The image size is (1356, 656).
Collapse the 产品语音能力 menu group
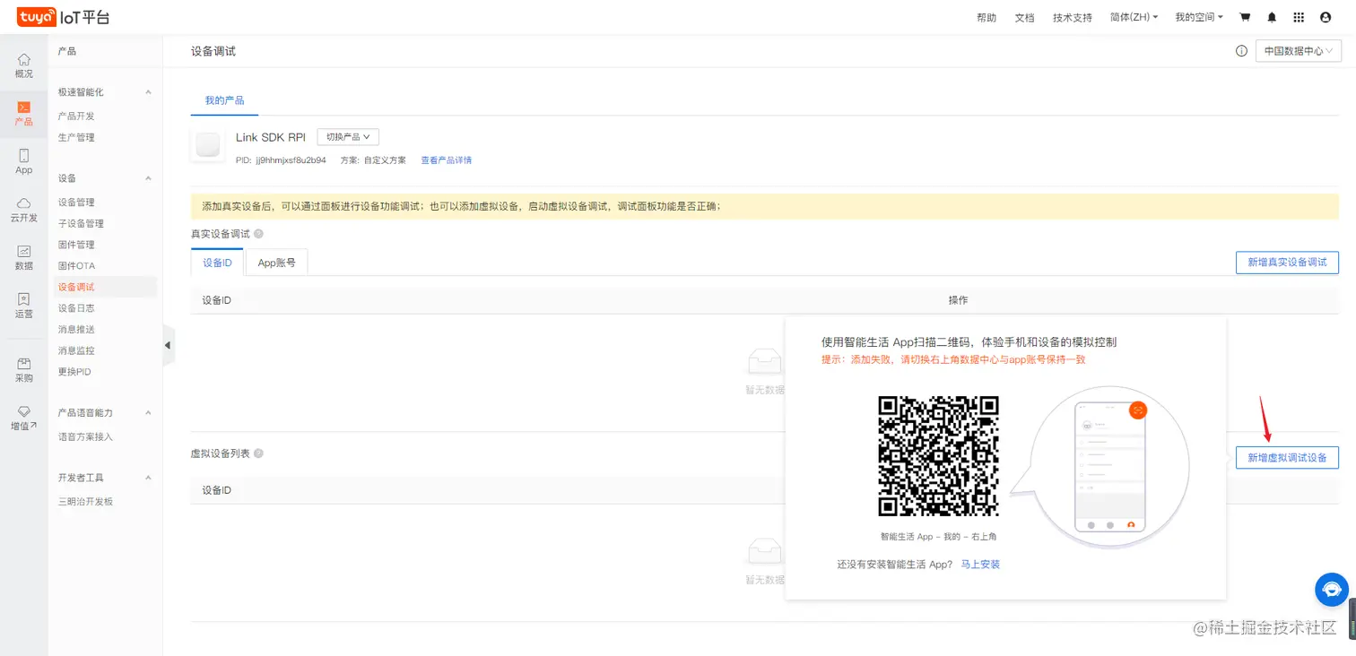click(x=149, y=413)
